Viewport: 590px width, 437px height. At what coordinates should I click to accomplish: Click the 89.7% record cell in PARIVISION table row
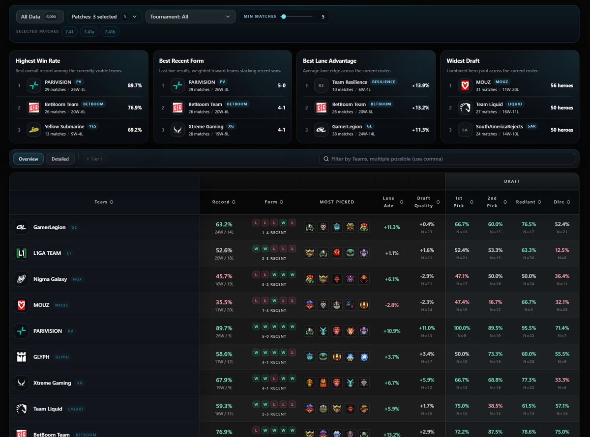pos(224,331)
